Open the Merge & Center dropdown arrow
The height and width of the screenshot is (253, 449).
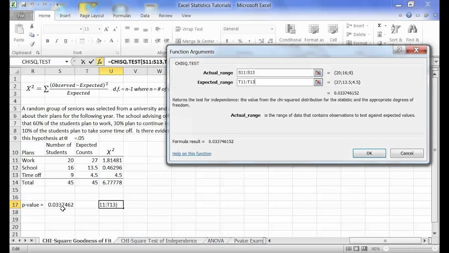point(217,41)
